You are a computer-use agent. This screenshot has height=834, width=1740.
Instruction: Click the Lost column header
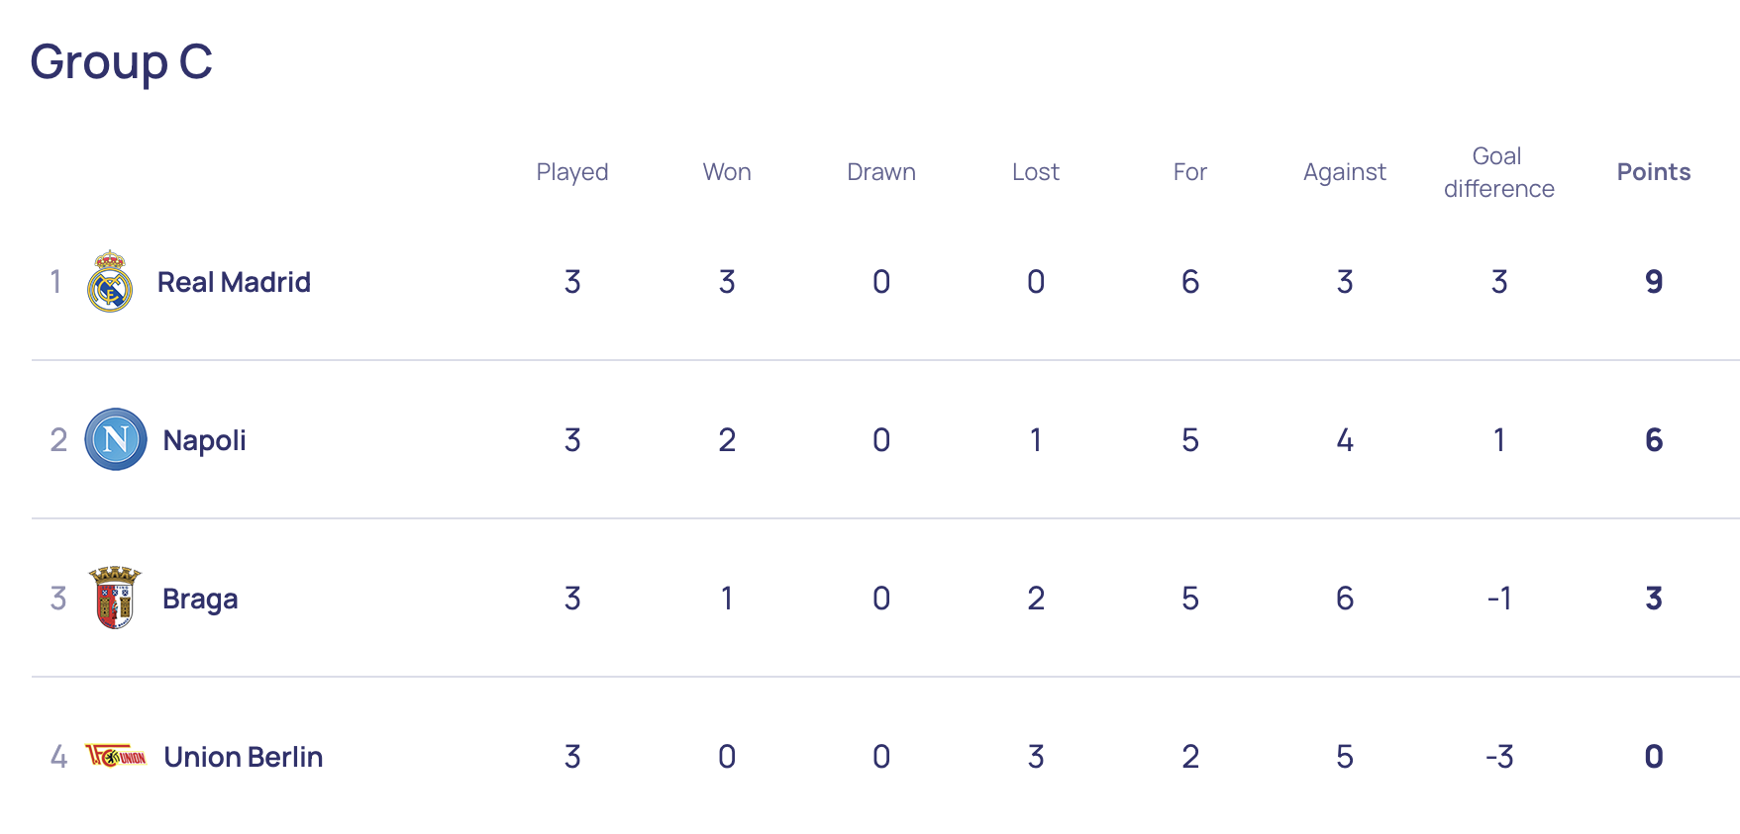click(1036, 172)
